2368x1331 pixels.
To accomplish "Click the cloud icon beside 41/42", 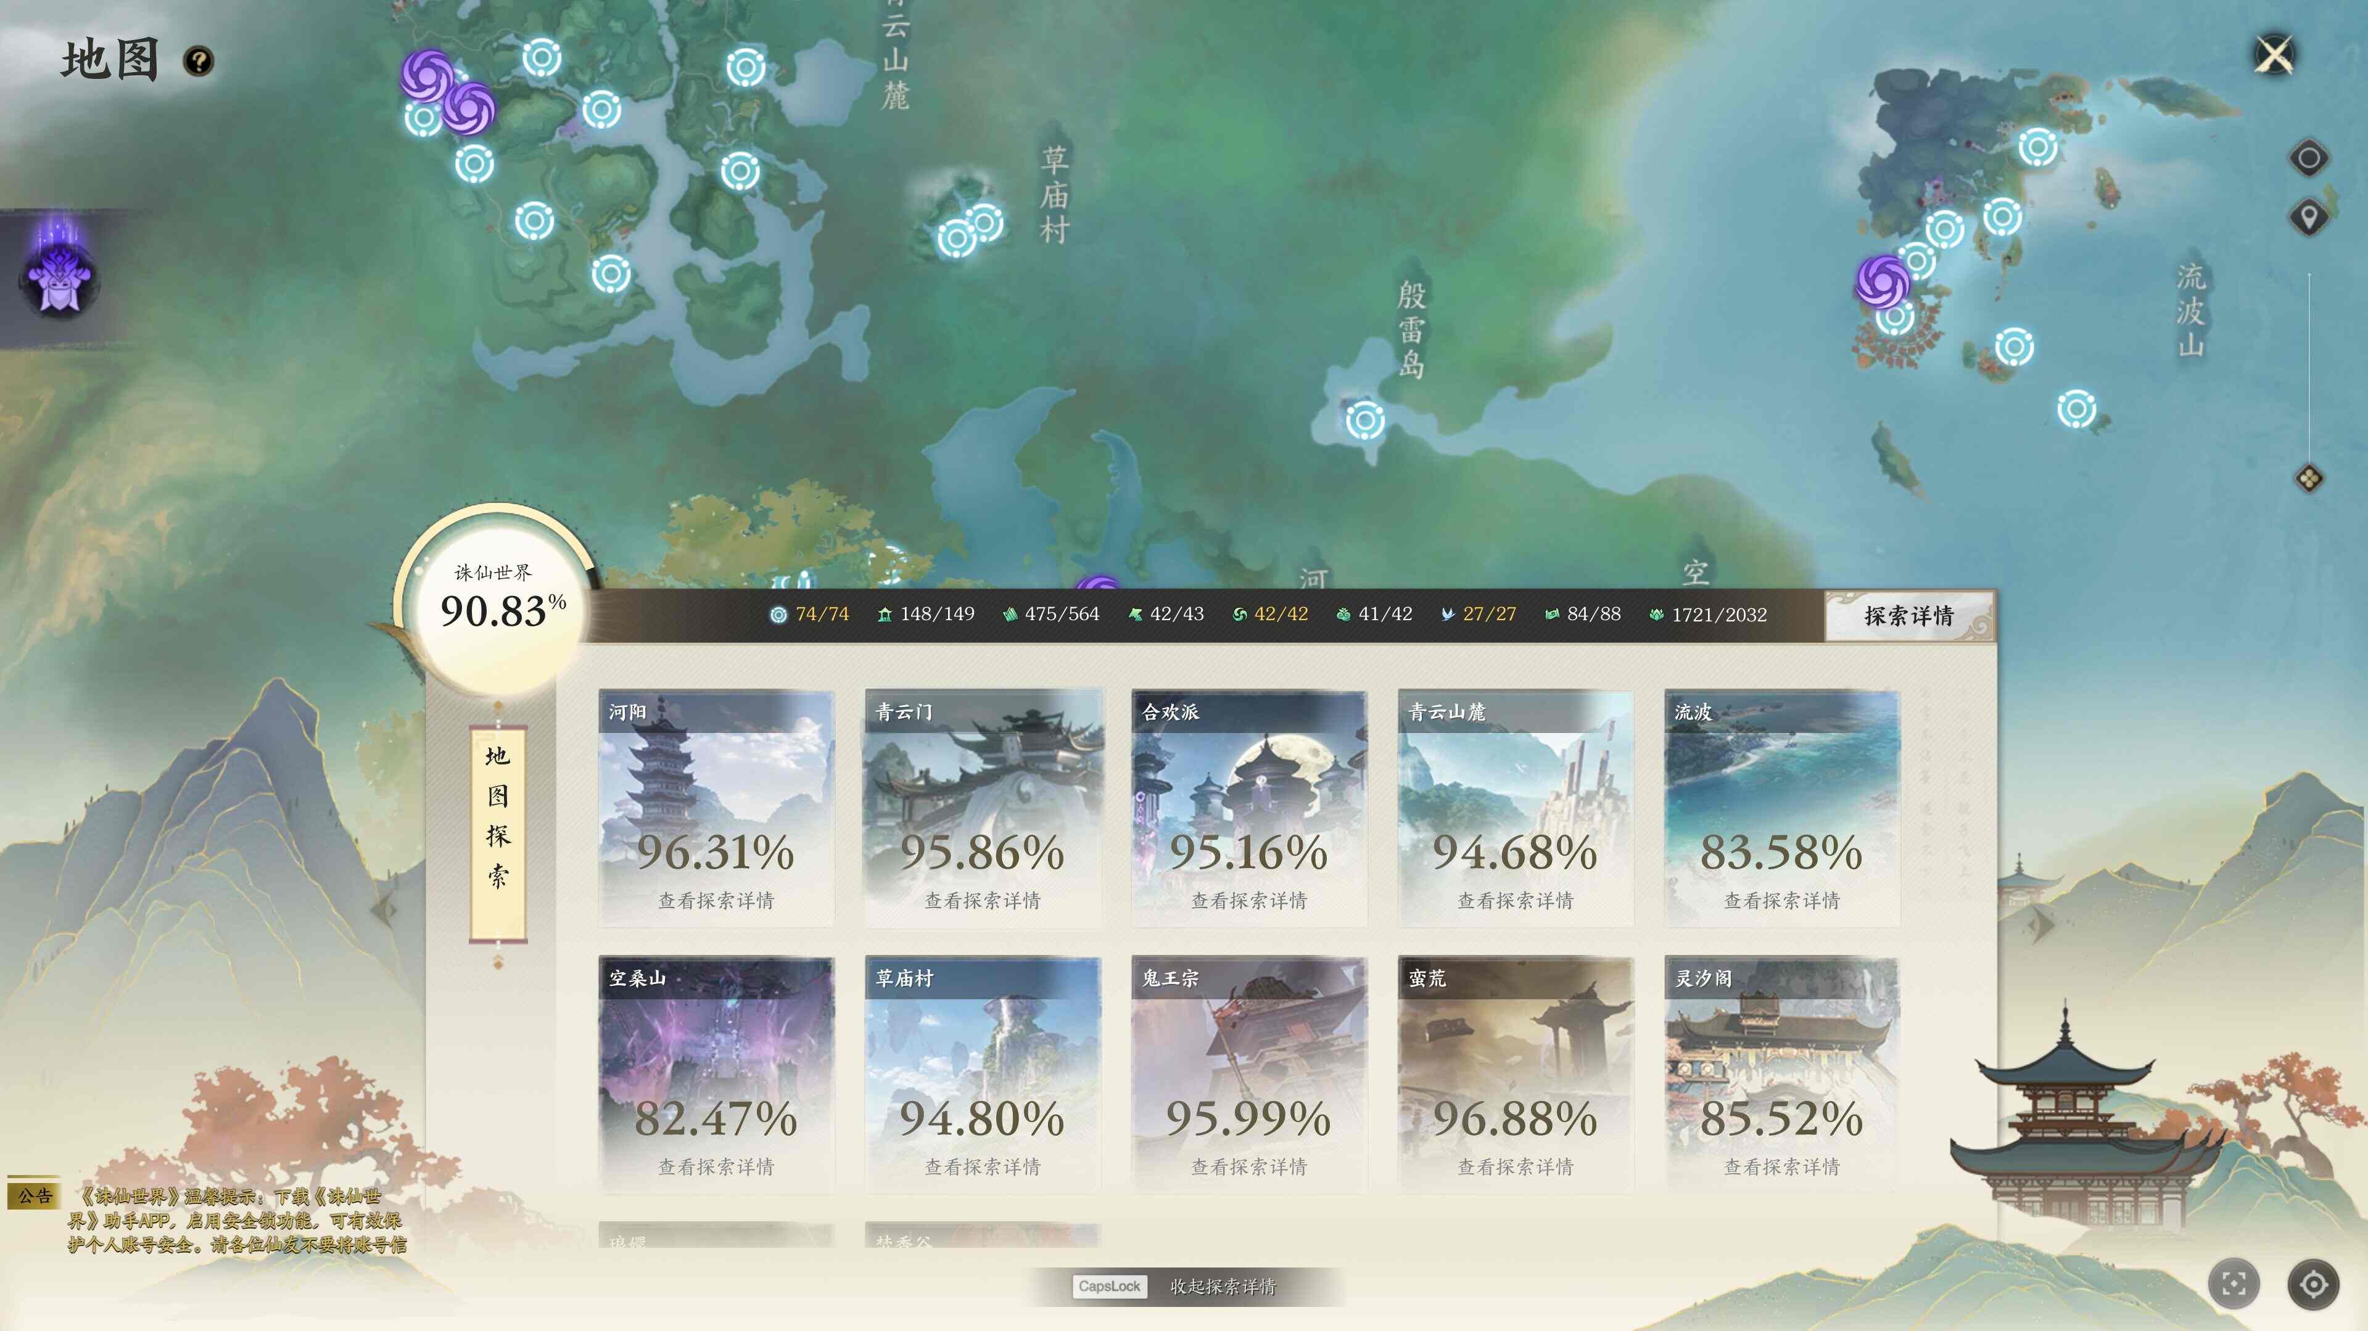I will pyautogui.click(x=1343, y=615).
